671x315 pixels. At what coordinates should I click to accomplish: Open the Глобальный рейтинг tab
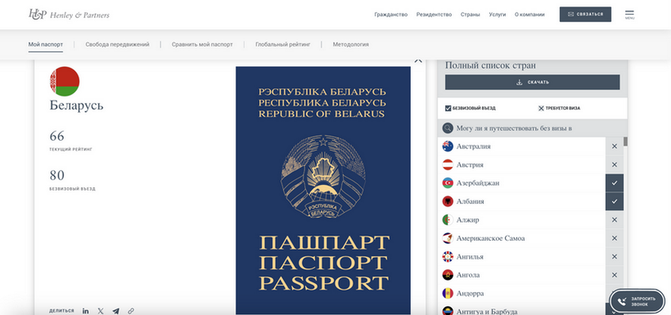[283, 45]
